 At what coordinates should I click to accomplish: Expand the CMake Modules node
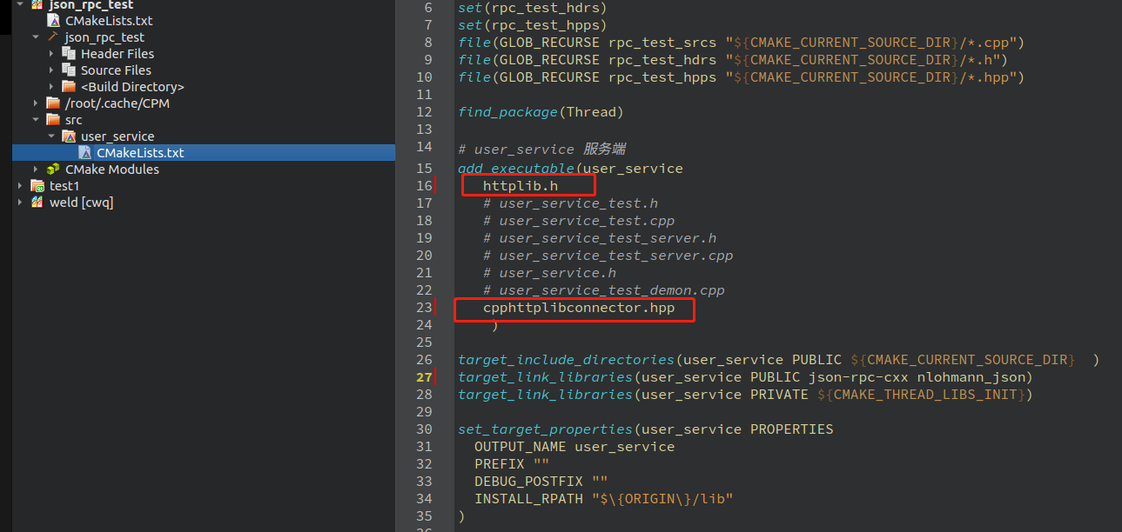[x=36, y=169]
